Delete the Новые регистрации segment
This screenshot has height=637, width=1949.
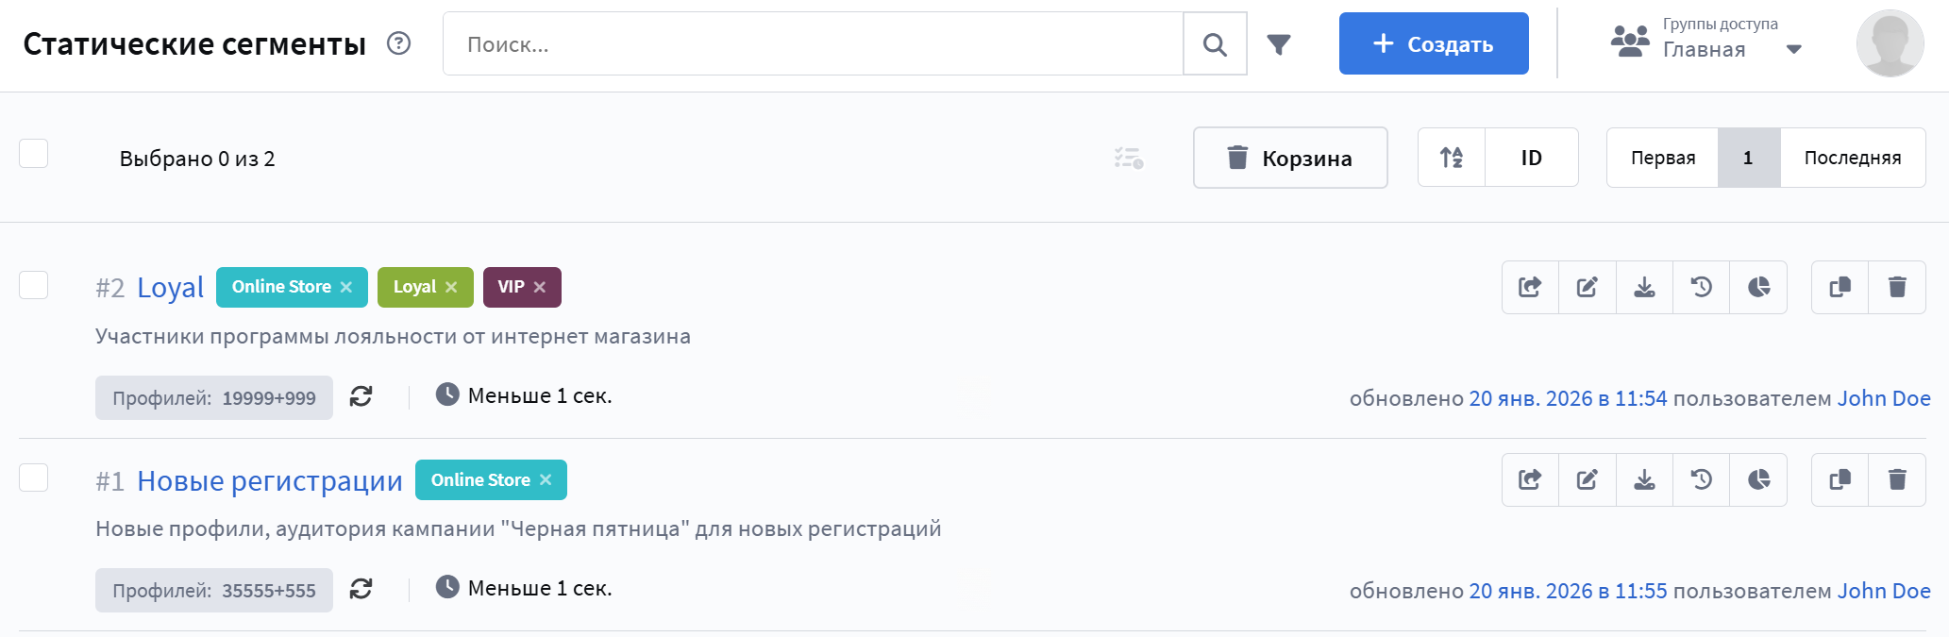pos(1896,479)
